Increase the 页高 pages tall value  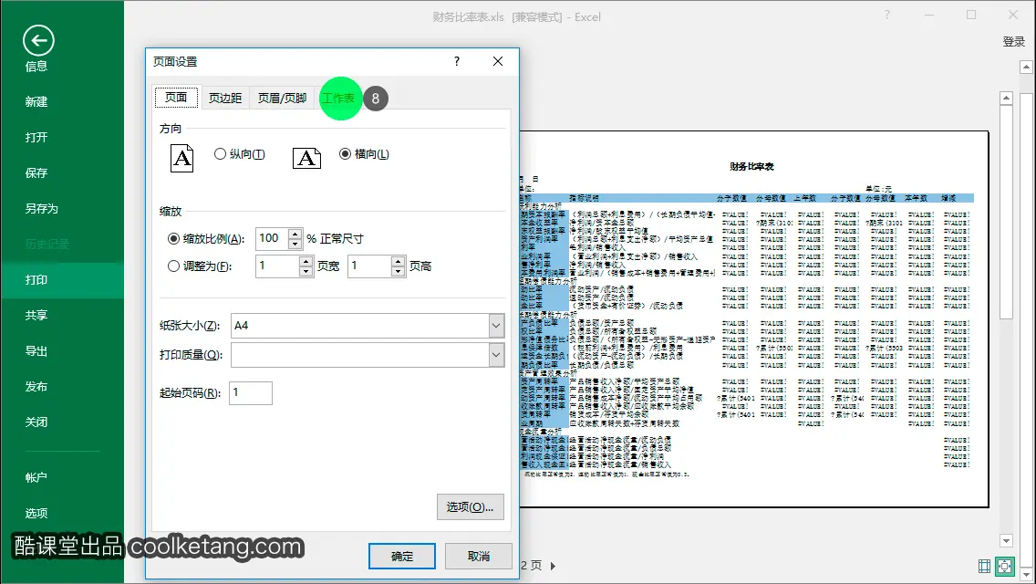coord(398,261)
